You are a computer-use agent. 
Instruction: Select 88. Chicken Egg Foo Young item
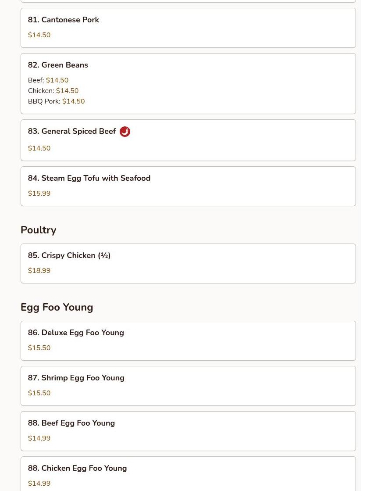tap(188, 474)
